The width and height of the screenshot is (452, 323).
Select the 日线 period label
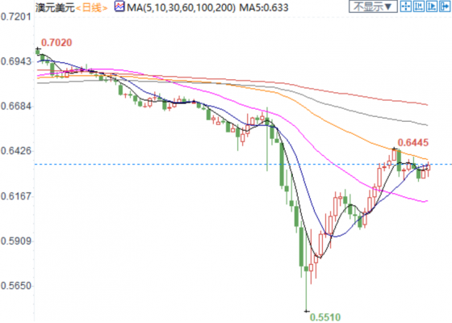(x=91, y=8)
